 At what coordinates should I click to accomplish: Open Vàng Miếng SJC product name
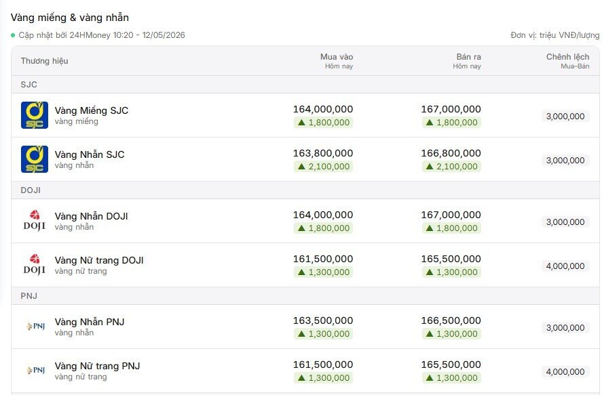(92, 110)
